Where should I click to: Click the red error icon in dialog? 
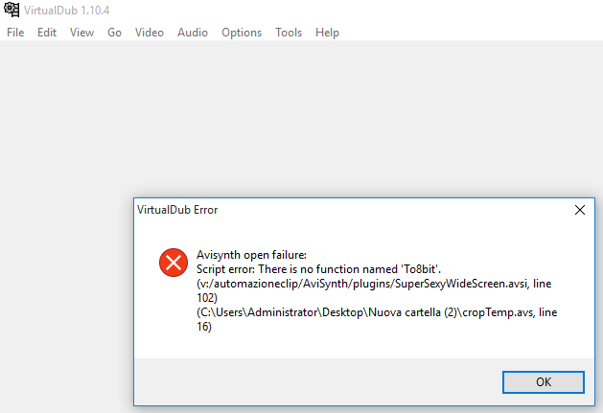tap(174, 262)
